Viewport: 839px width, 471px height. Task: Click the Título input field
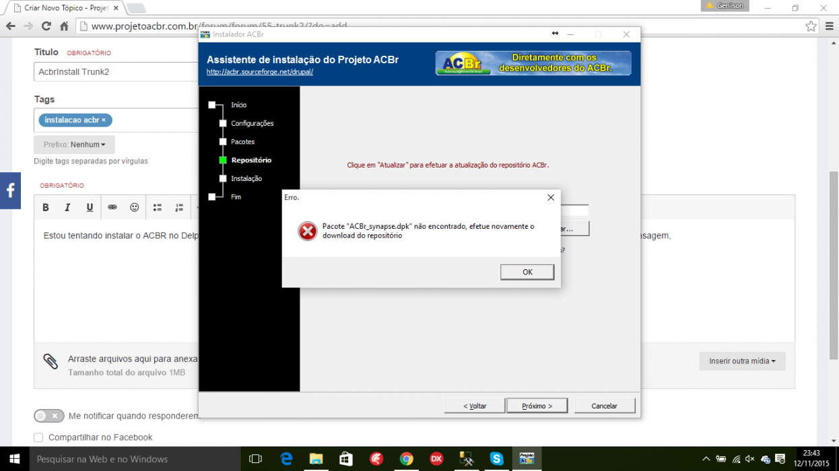[x=116, y=71]
